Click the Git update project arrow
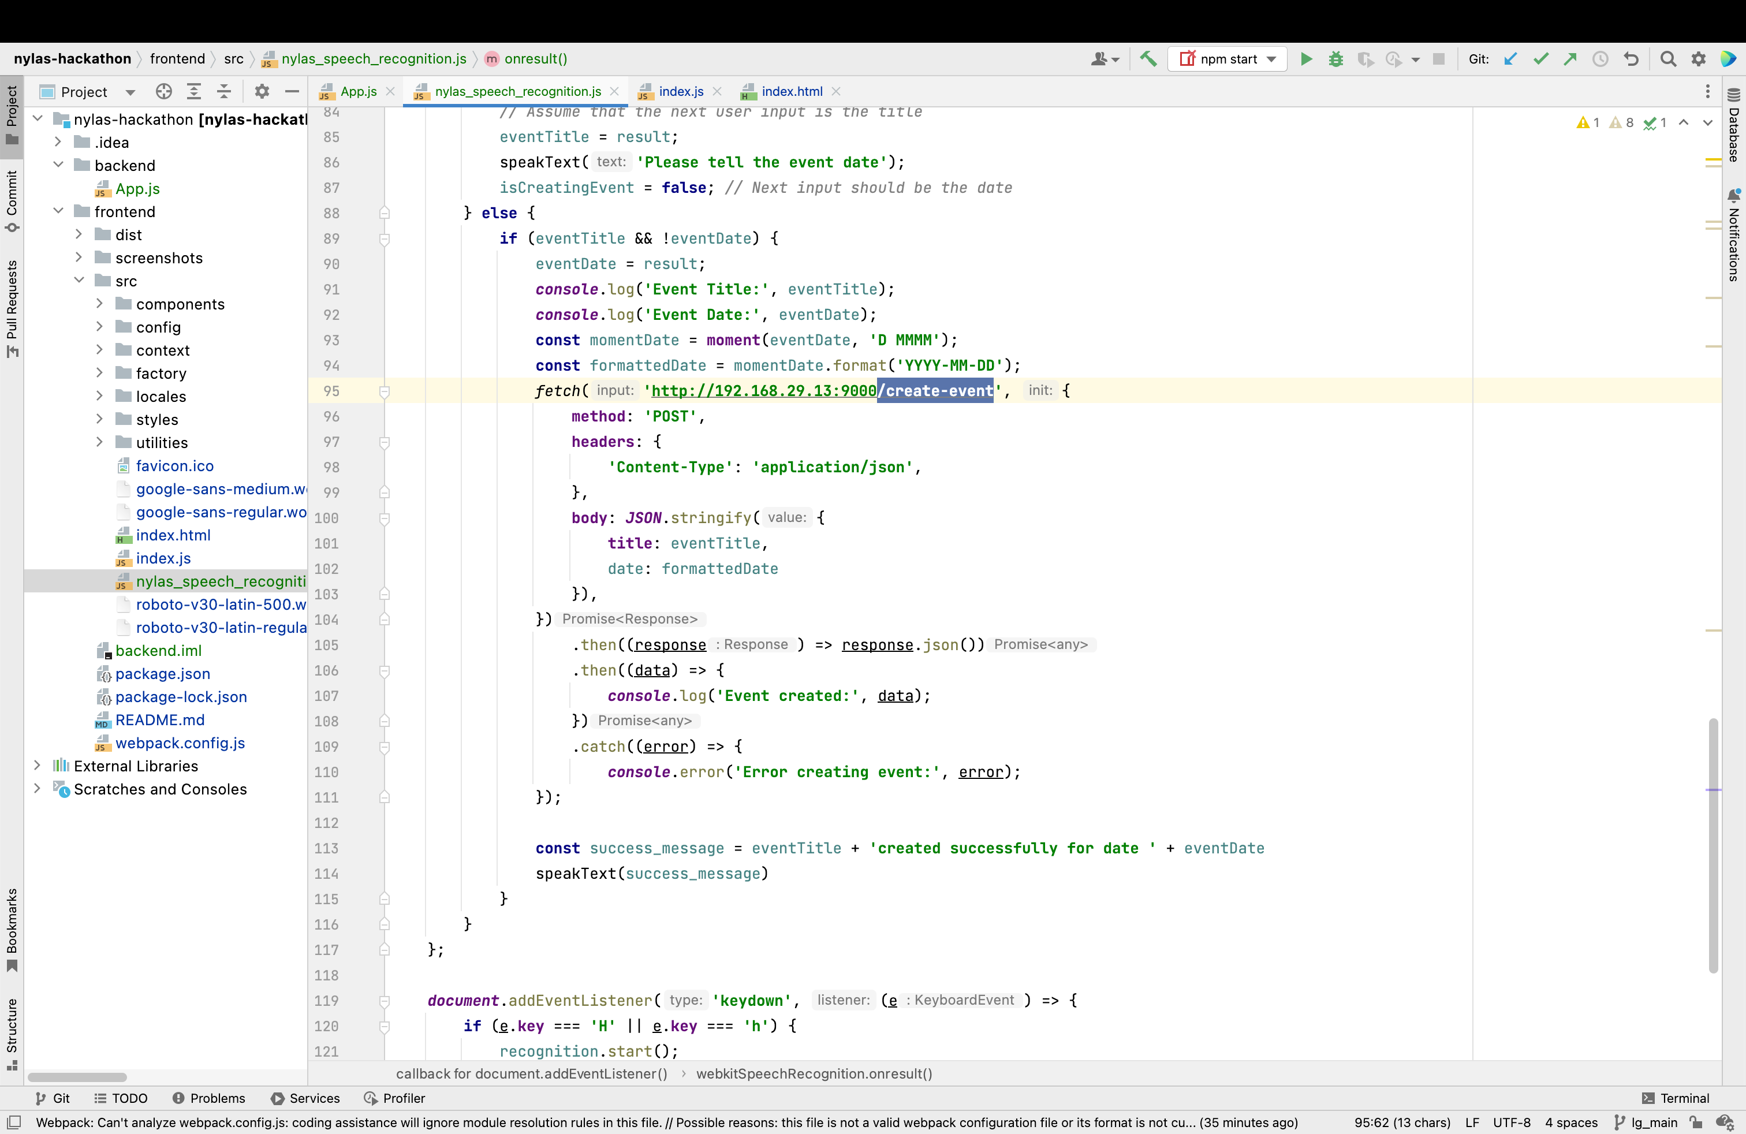 click(1510, 59)
